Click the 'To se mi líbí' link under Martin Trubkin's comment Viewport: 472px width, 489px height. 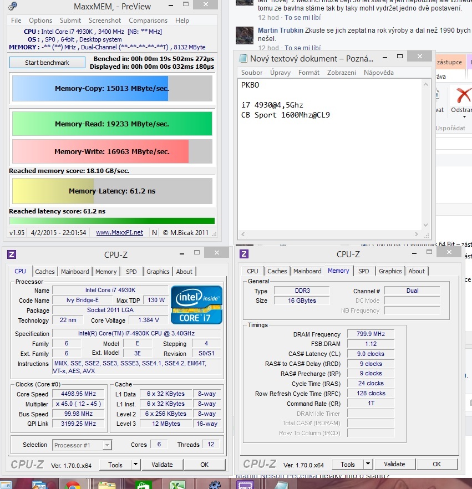pos(303,48)
